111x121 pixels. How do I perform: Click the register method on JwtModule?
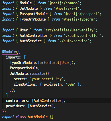coord(38,74)
